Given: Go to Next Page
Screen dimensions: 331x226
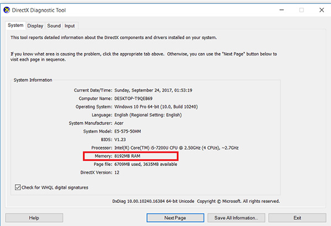Looking at the screenshot, I should [175, 218].
